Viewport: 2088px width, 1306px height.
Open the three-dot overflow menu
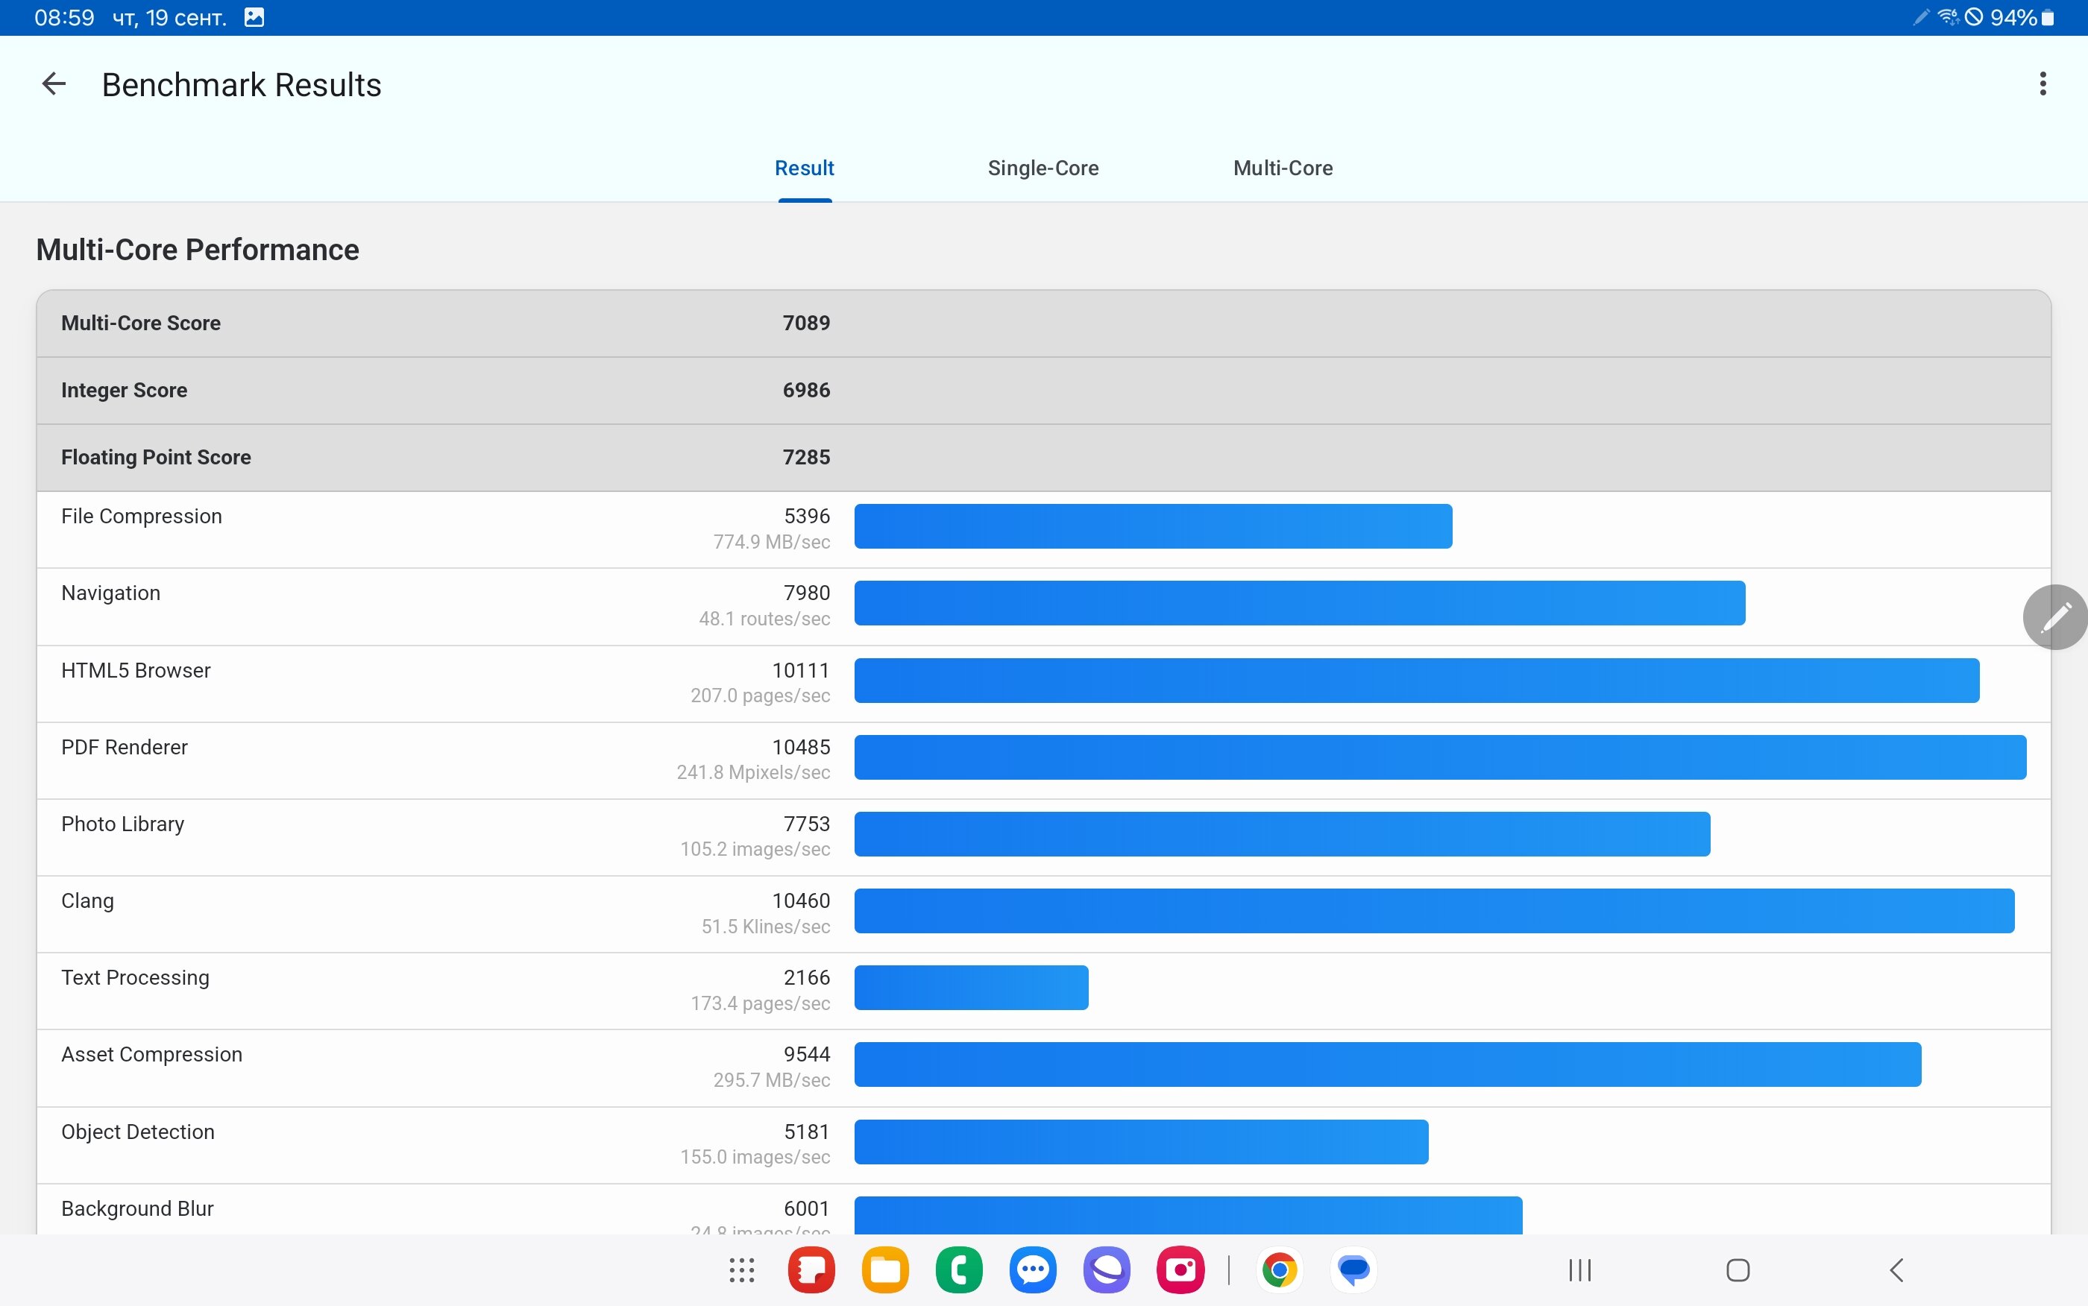point(2043,83)
